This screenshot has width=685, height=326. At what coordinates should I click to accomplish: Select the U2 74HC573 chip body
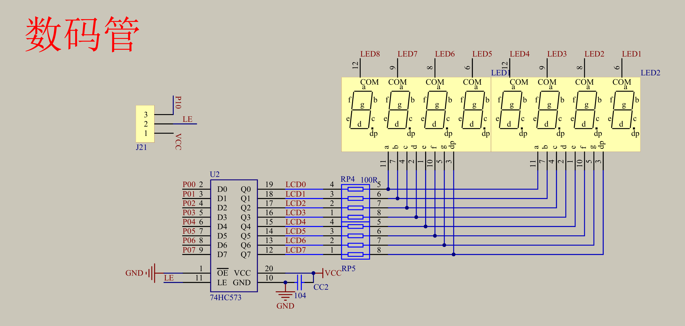coord(234,236)
